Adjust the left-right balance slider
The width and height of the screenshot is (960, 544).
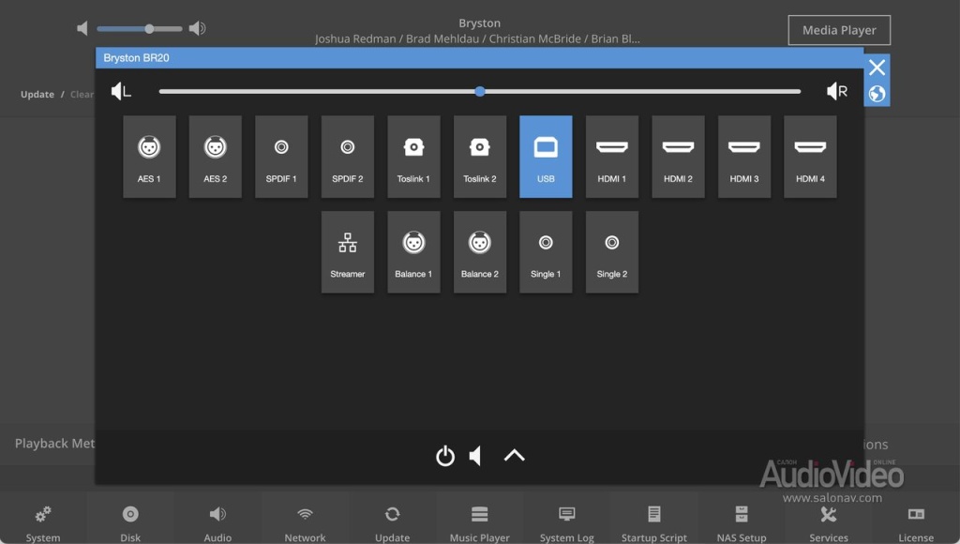tap(480, 92)
